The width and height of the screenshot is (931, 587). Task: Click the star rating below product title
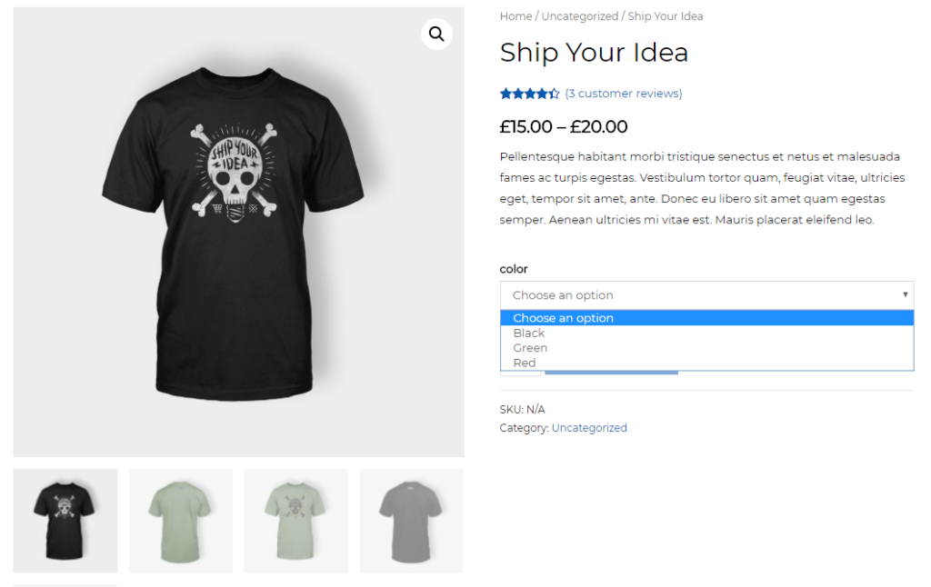pyautogui.click(x=529, y=94)
